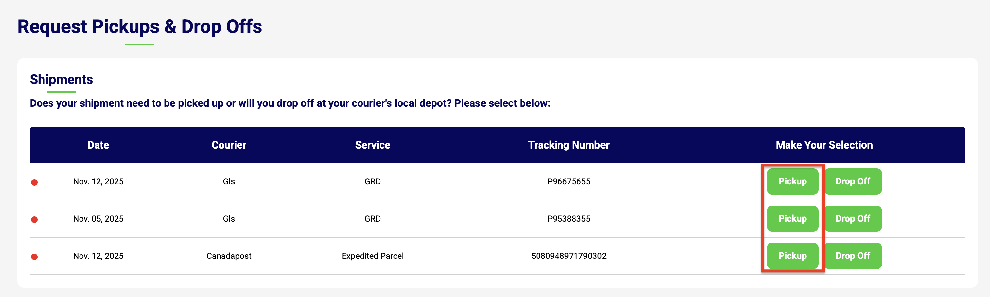Click Drop Off for tracking number P96675655

click(852, 181)
